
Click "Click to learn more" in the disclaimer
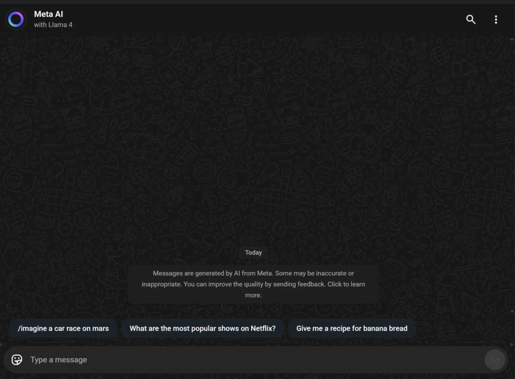click(x=346, y=284)
